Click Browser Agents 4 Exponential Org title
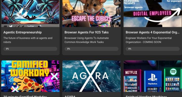Viewport: 182px width, 97px height. click(152, 32)
